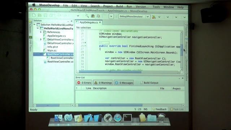The width and height of the screenshot is (231, 130).
Task: Toggle the Build Output button
Action: pos(149,83)
